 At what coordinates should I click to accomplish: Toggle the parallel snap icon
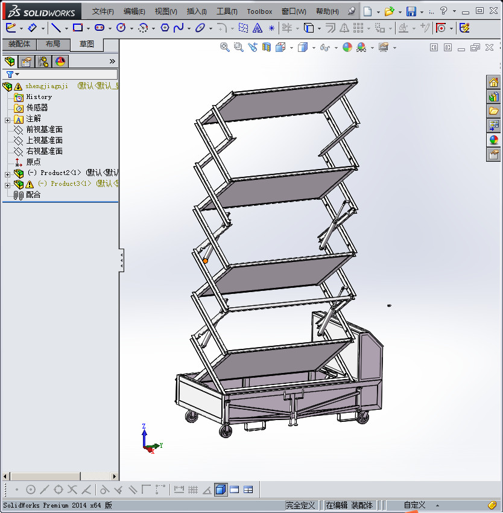(x=133, y=489)
